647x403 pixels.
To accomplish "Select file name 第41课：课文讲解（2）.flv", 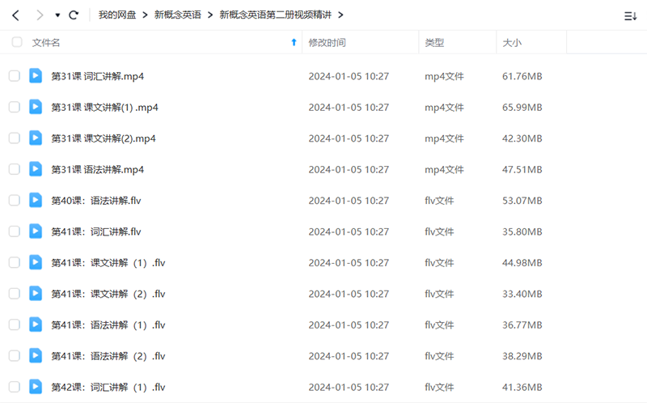I will [x=108, y=294].
